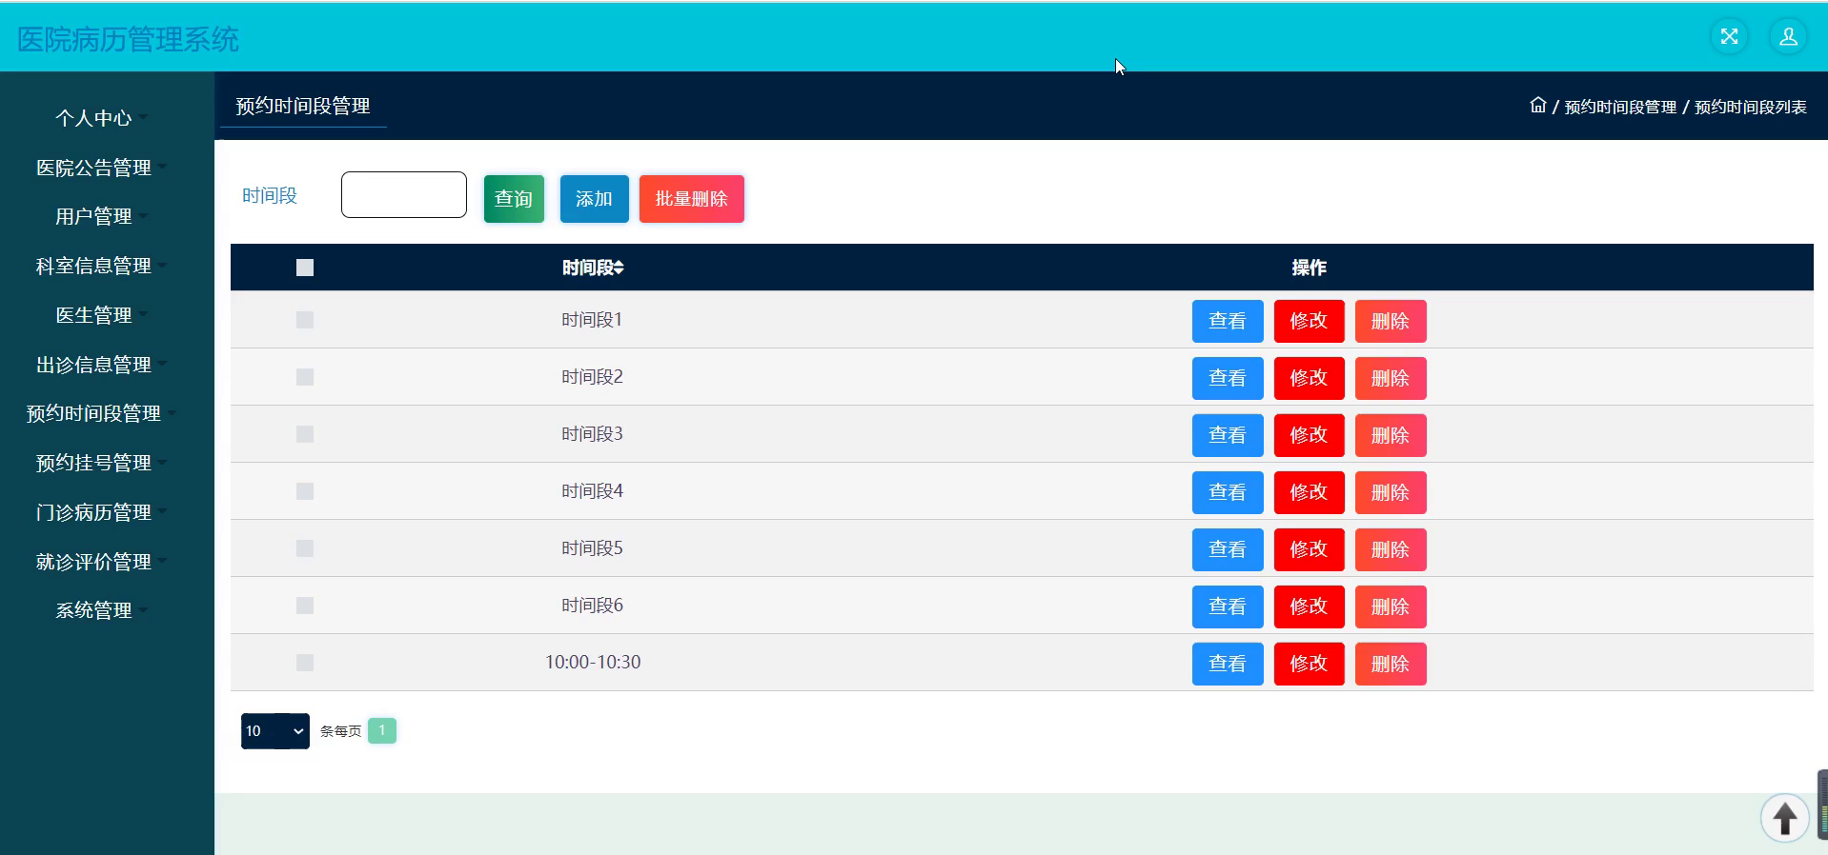This screenshot has height=855, width=1828.
Task: Click the 批量删除 button
Action: (x=691, y=199)
